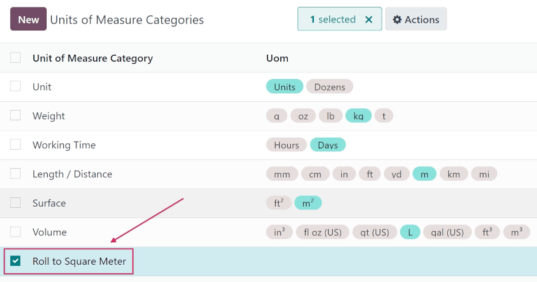Click the Dozens tag

tap(330, 87)
